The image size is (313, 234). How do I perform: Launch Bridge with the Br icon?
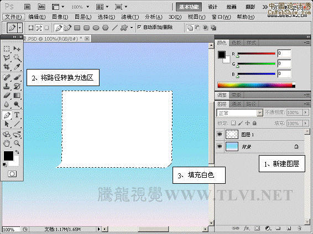pos(27,7)
